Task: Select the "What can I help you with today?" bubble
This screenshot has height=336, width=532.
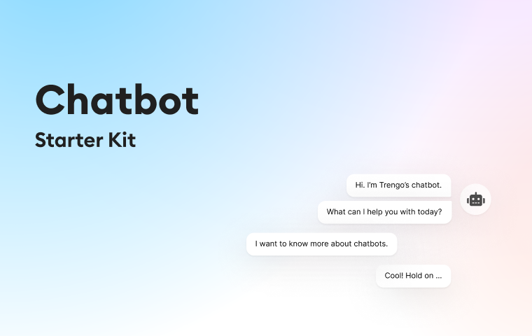Action: click(x=384, y=212)
